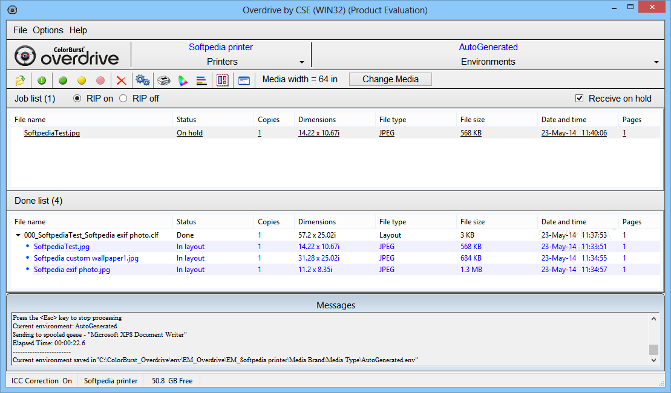This screenshot has width=671, height=393.
Task: Click the 568 KB job file size
Action: (471, 132)
